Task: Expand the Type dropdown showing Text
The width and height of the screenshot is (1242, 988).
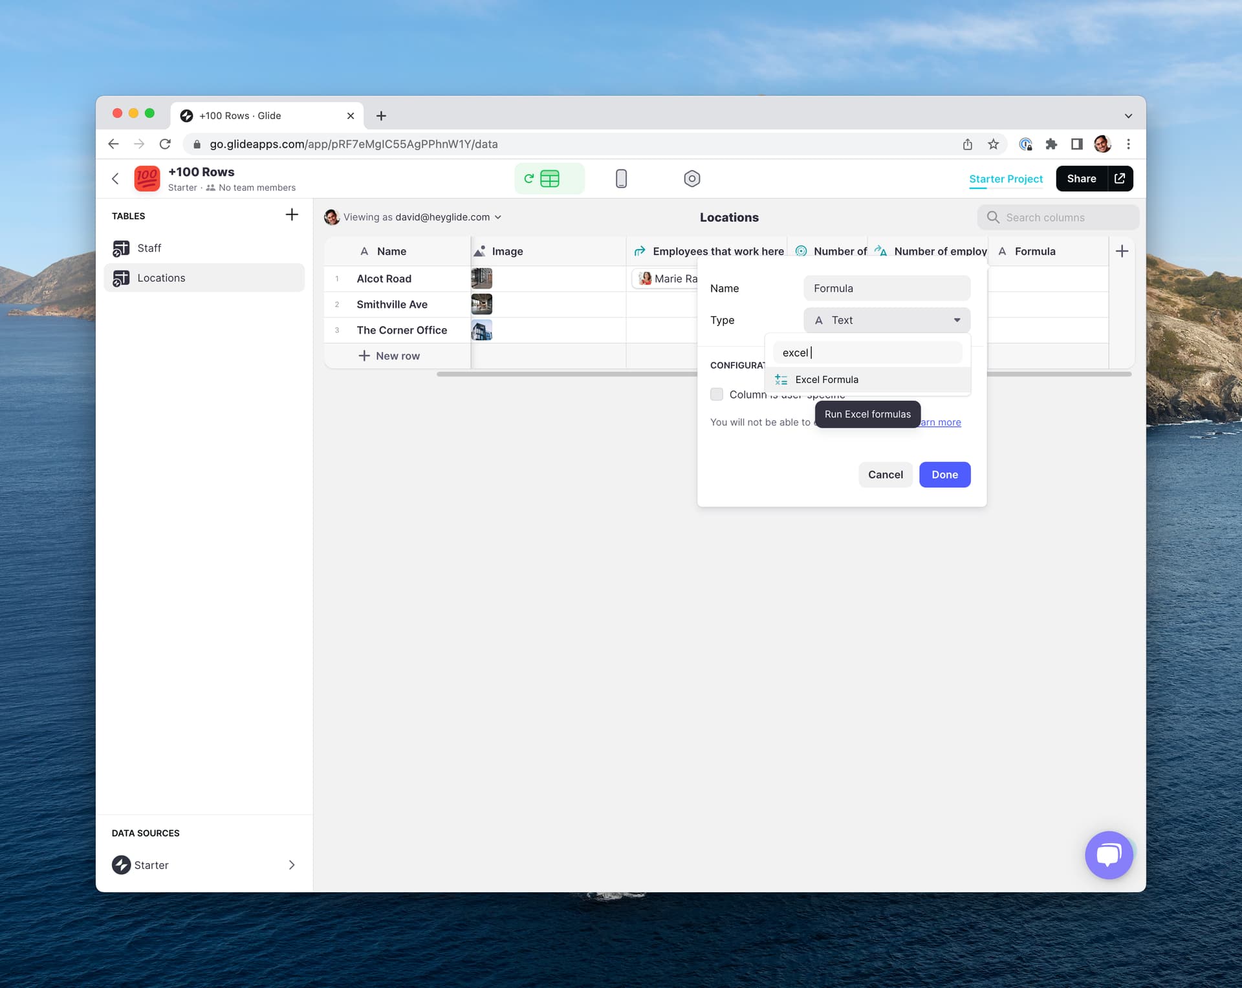Action: pos(886,320)
